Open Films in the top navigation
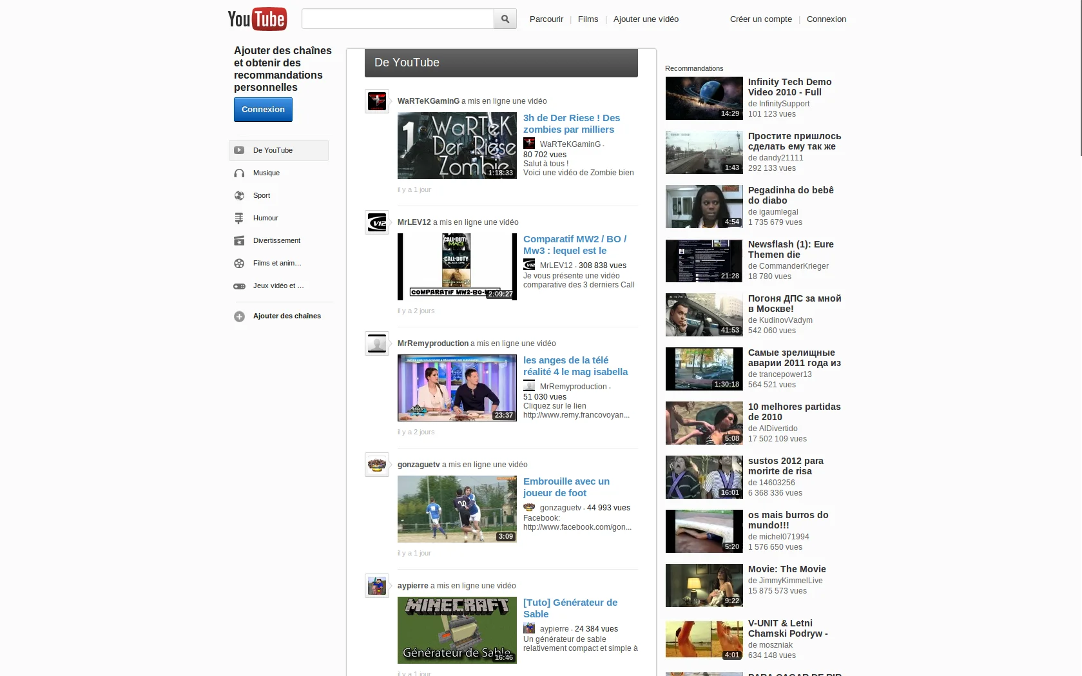Screen dimensions: 1082x676 (588, 19)
